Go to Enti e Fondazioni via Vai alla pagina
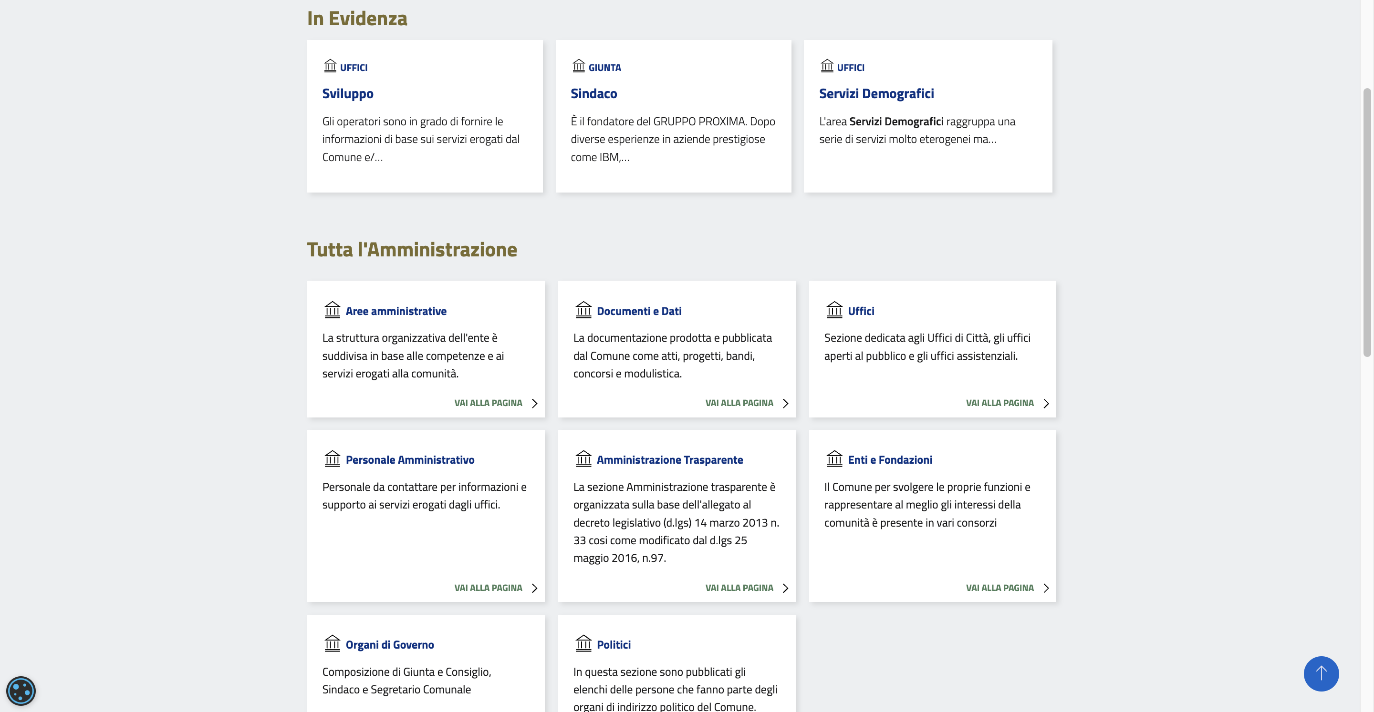 click(999, 589)
